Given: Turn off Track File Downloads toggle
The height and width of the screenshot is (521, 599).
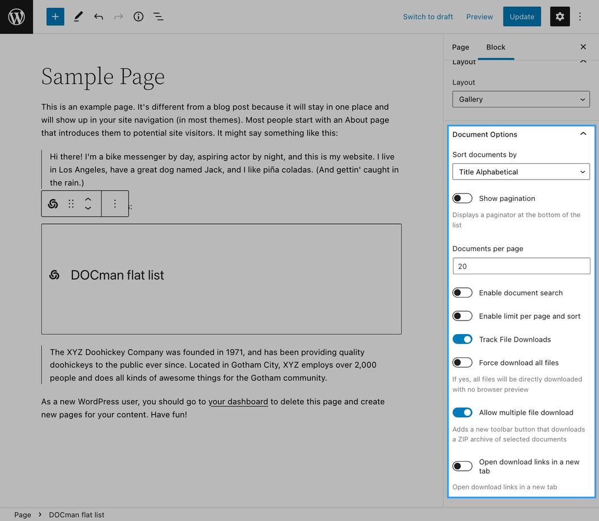Looking at the screenshot, I should point(462,339).
